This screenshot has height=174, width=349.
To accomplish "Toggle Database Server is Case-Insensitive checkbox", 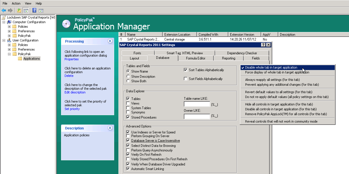I will pos(128,141).
